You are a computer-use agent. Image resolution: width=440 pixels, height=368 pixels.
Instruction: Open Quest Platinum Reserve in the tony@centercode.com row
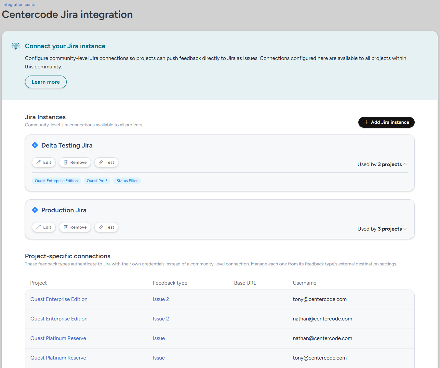coord(58,358)
